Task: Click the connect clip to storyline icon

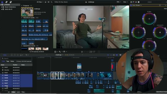Action: 12,55
